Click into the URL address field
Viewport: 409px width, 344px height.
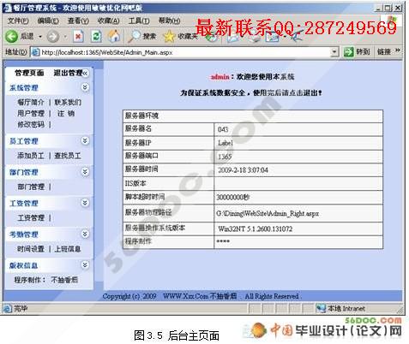[186, 52]
